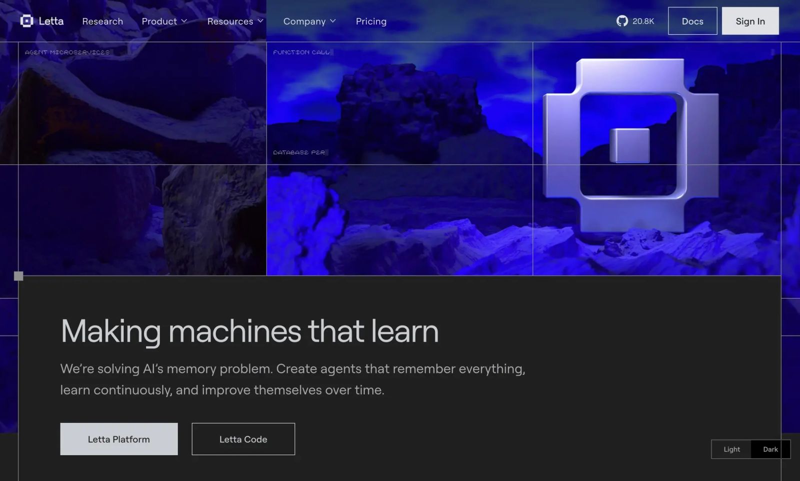
Task: Click the "Making machines that learn" headline
Action: [x=249, y=331]
